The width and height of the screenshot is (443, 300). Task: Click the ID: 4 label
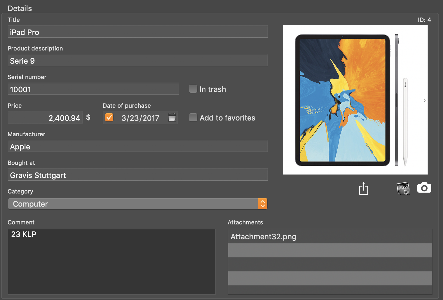[424, 20]
